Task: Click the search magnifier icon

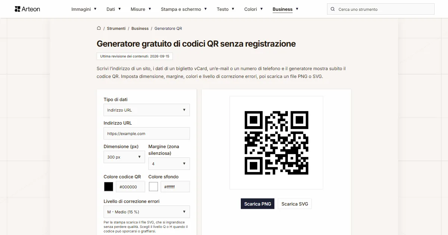Action: [x=333, y=9]
